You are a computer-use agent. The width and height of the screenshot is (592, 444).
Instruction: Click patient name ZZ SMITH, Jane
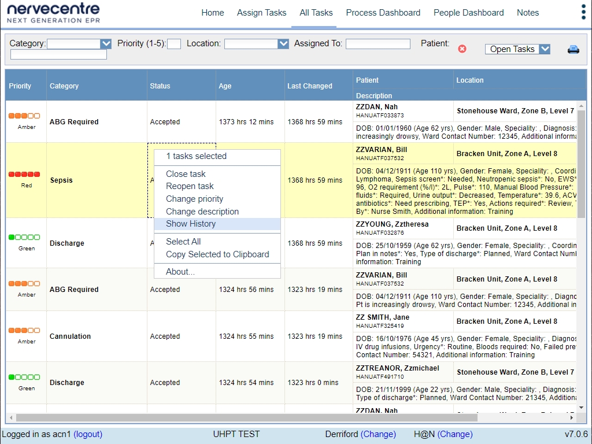[x=383, y=317]
